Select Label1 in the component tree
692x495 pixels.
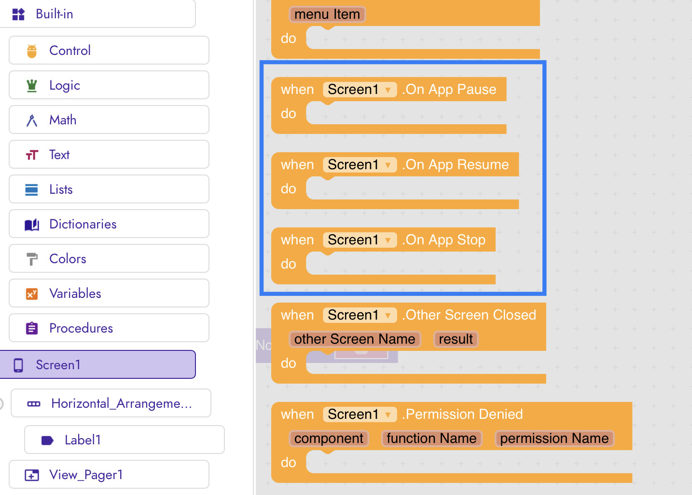tap(125, 440)
